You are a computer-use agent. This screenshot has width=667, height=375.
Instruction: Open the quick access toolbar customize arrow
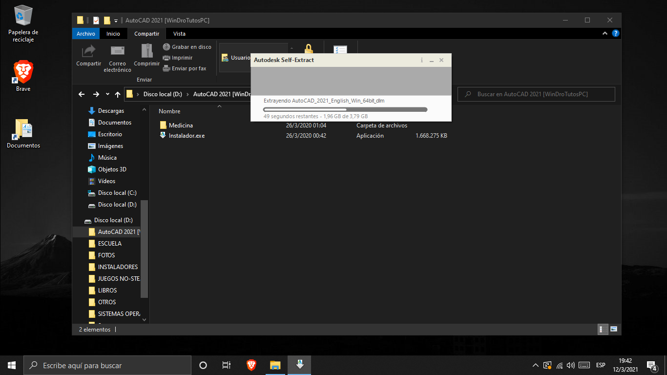tap(116, 21)
